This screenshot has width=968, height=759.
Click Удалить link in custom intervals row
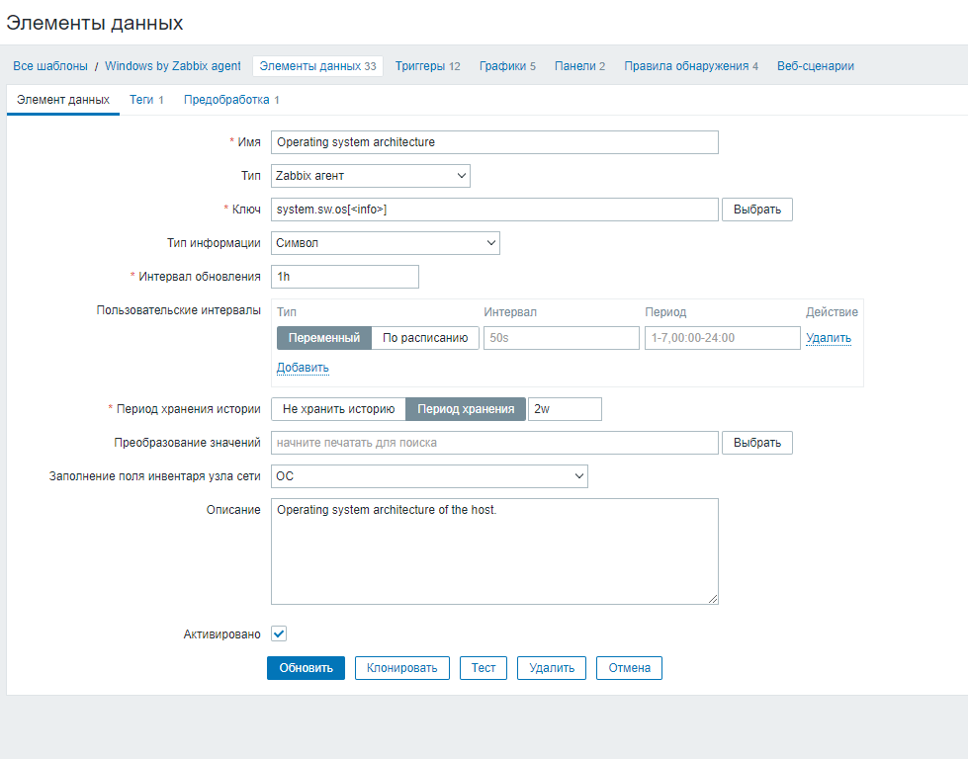pos(829,338)
